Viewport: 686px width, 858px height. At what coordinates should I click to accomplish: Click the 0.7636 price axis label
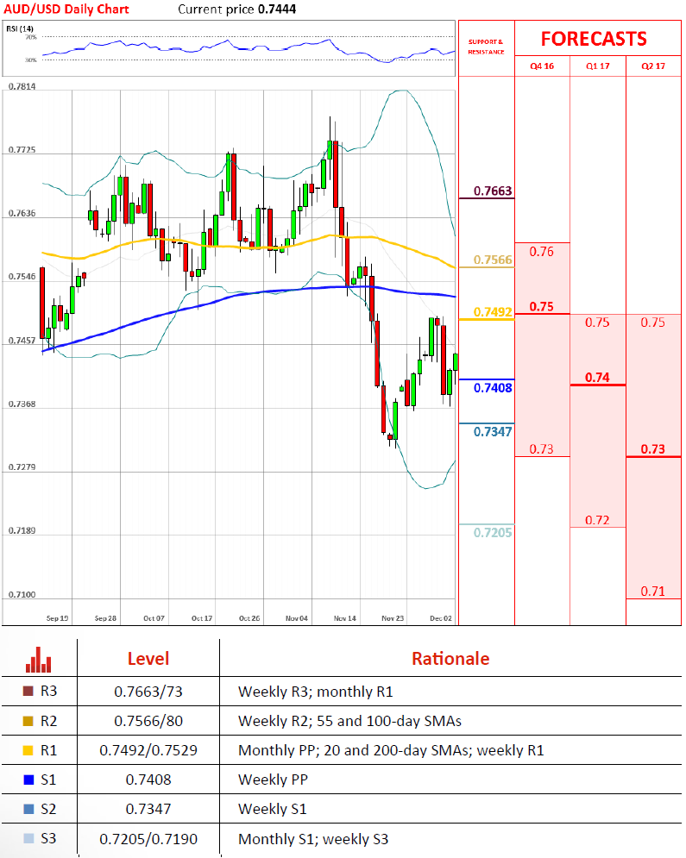22,213
